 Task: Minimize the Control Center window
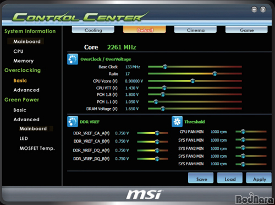(254, 9)
